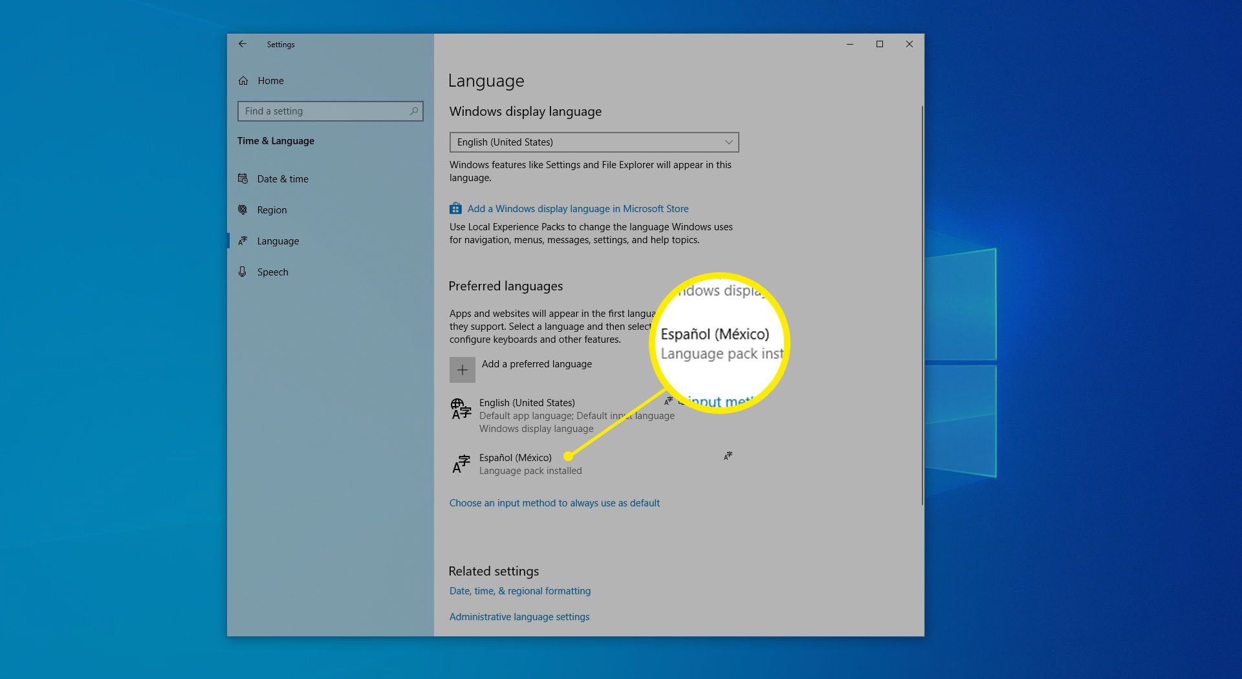Click the Preferred languages heading
Viewport: 1242px width, 679px height.
(x=506, y=286)
